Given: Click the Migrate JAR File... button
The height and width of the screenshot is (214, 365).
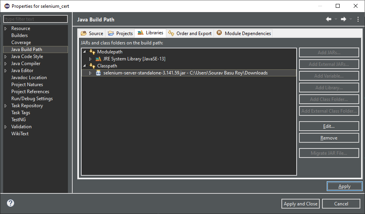Looking at the screenshot, I should [x=329, y=153].
